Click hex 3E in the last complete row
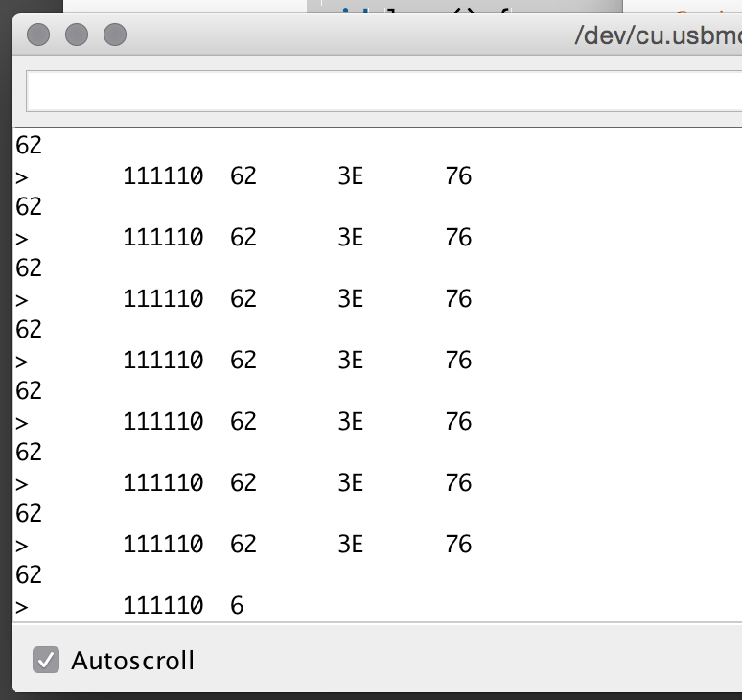The width and height of the screenshot is (742, 700). (351, 545)
